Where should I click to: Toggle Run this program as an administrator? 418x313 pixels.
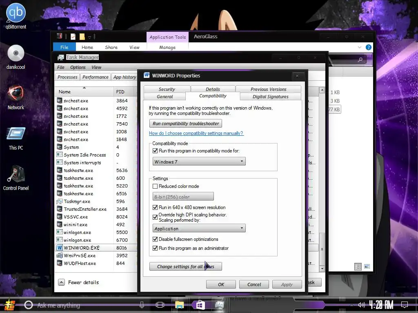(155, 248)
